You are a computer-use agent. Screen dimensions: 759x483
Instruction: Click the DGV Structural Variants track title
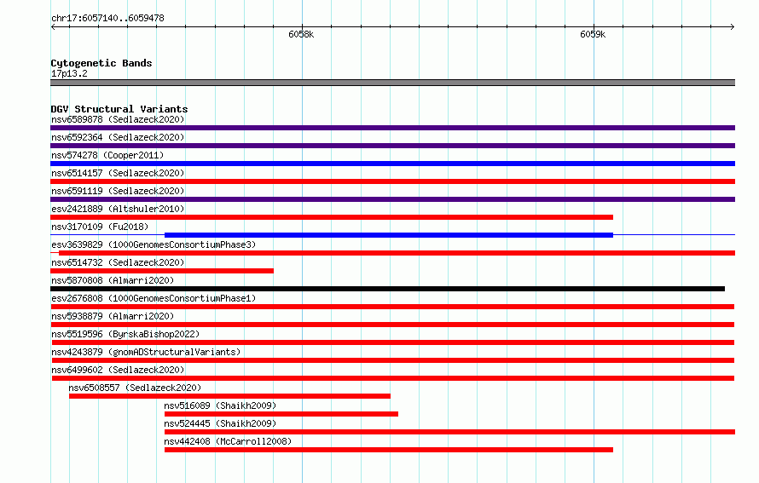[x=119, y=109]
